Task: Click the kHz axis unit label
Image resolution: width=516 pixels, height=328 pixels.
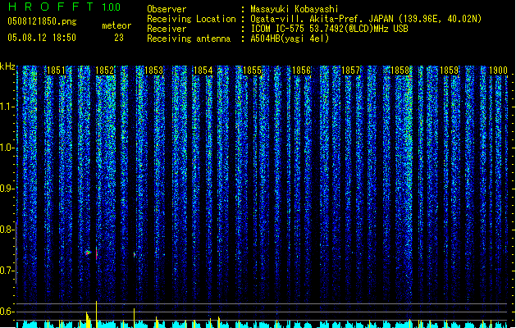Action: (x=7, y=66)
